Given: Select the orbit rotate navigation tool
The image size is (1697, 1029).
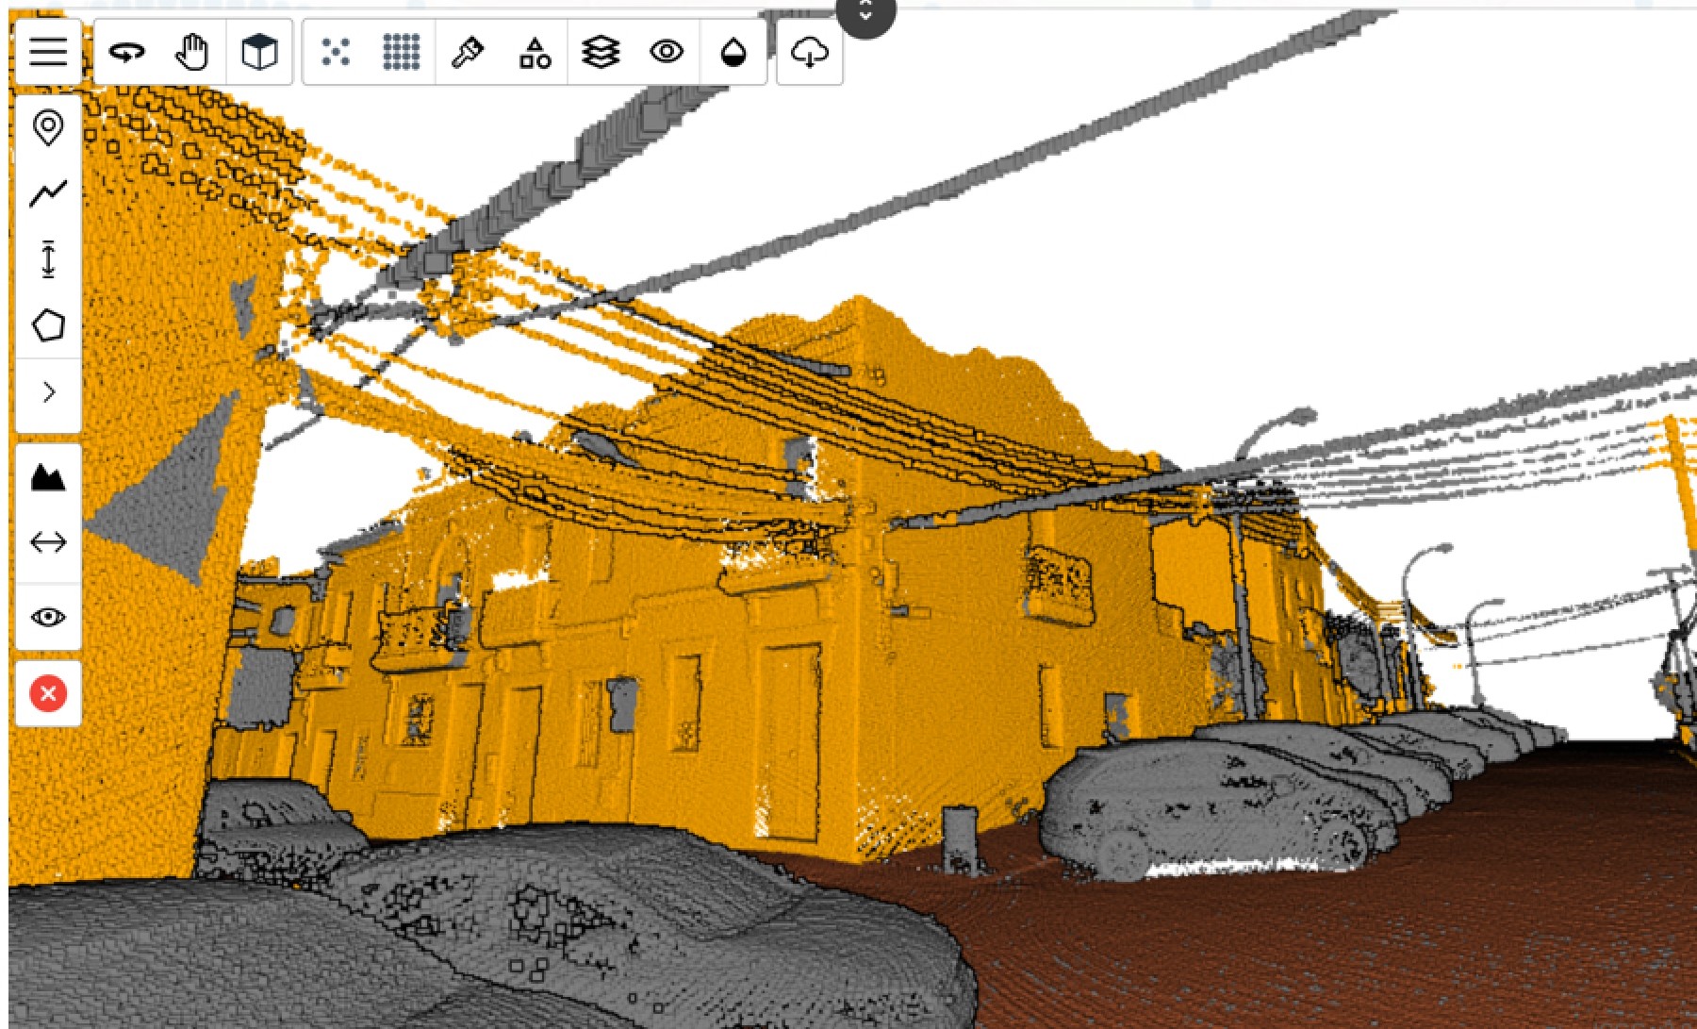Looking at the screenshot, I should (127, 52).
